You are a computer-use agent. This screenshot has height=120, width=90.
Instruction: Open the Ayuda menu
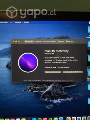pos(26,22)
